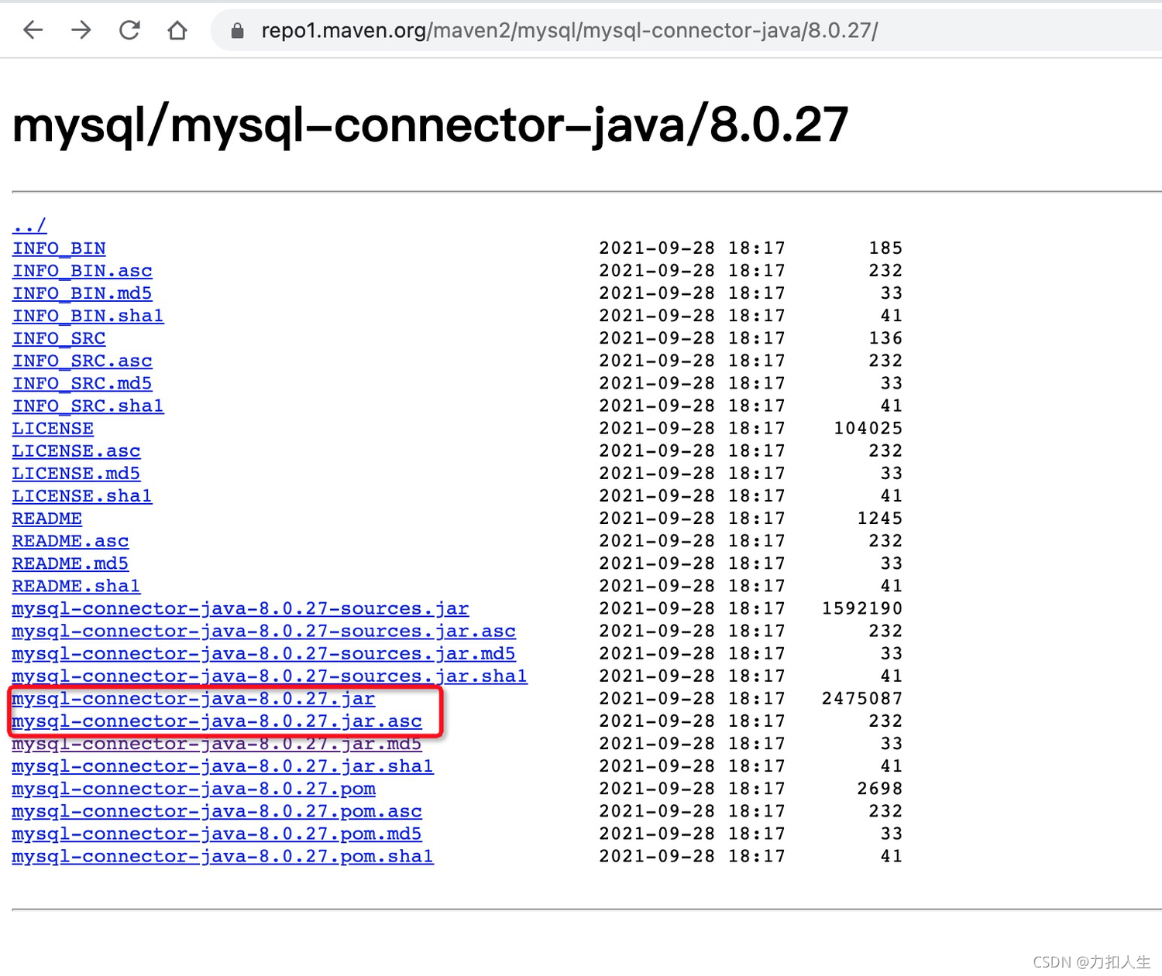Screen dimensions: 1162x976
Task: Open INFO_BIN.md5 link
Action: [82, 293]
